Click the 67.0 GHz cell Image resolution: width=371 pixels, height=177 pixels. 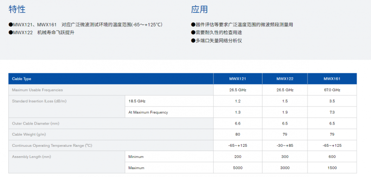[x=332, y=90]
